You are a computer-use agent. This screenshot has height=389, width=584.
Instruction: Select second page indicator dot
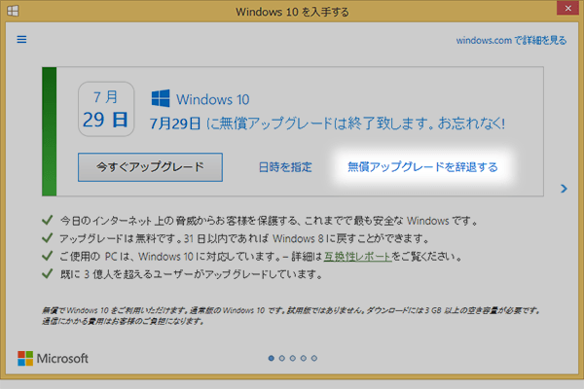[282, 358]
